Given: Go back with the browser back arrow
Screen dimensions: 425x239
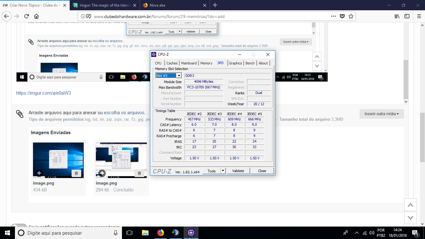Looking at the screenshot, I should point(7,16).
